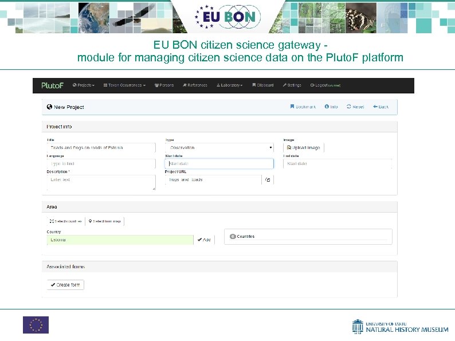Click the Add country button

point(204,240)
